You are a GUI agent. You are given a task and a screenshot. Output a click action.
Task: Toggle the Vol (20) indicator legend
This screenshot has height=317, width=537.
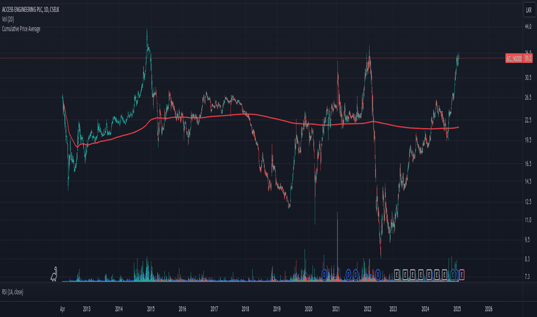click(x=8, y=19)
